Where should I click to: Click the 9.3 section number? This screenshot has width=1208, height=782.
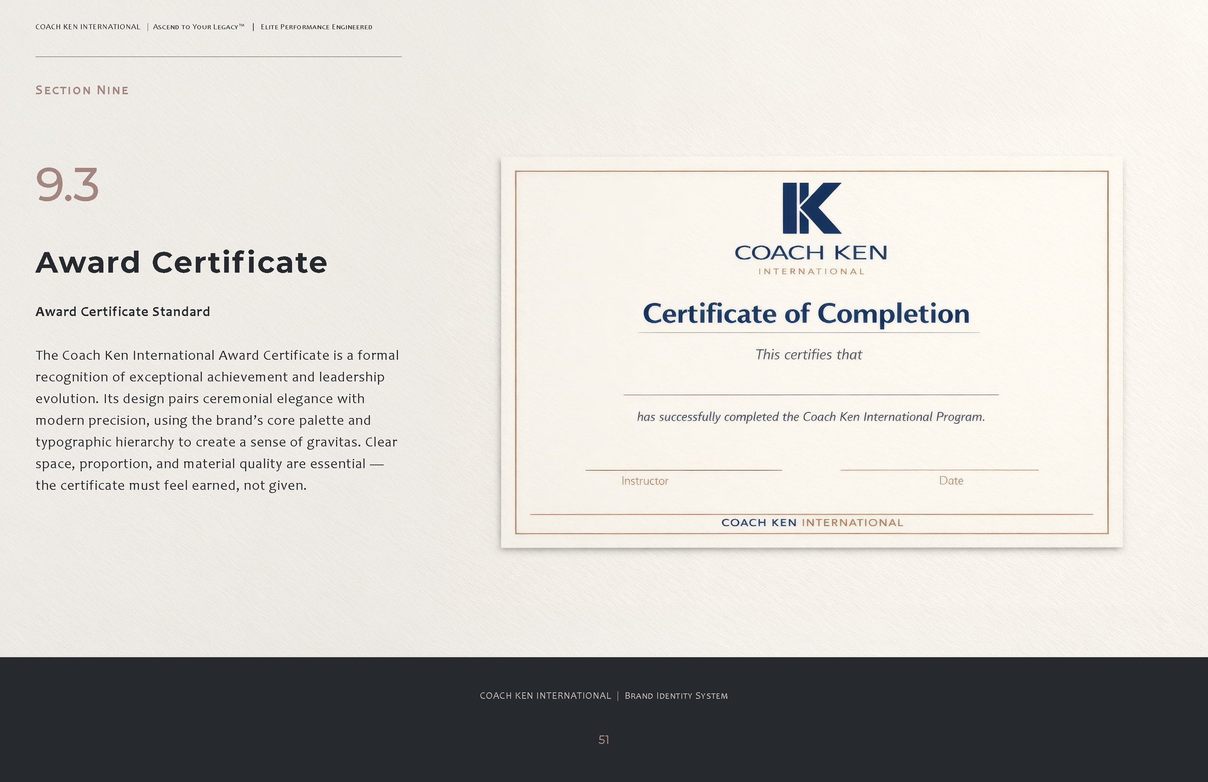point(67,185)
